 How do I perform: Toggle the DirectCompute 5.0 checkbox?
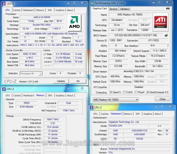148,92
